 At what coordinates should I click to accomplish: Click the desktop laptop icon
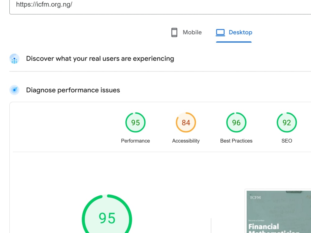click(x=220, y=33)
